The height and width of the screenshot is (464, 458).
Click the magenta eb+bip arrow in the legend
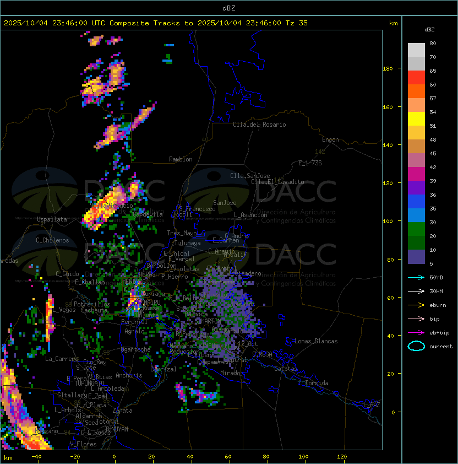[416, 333]
